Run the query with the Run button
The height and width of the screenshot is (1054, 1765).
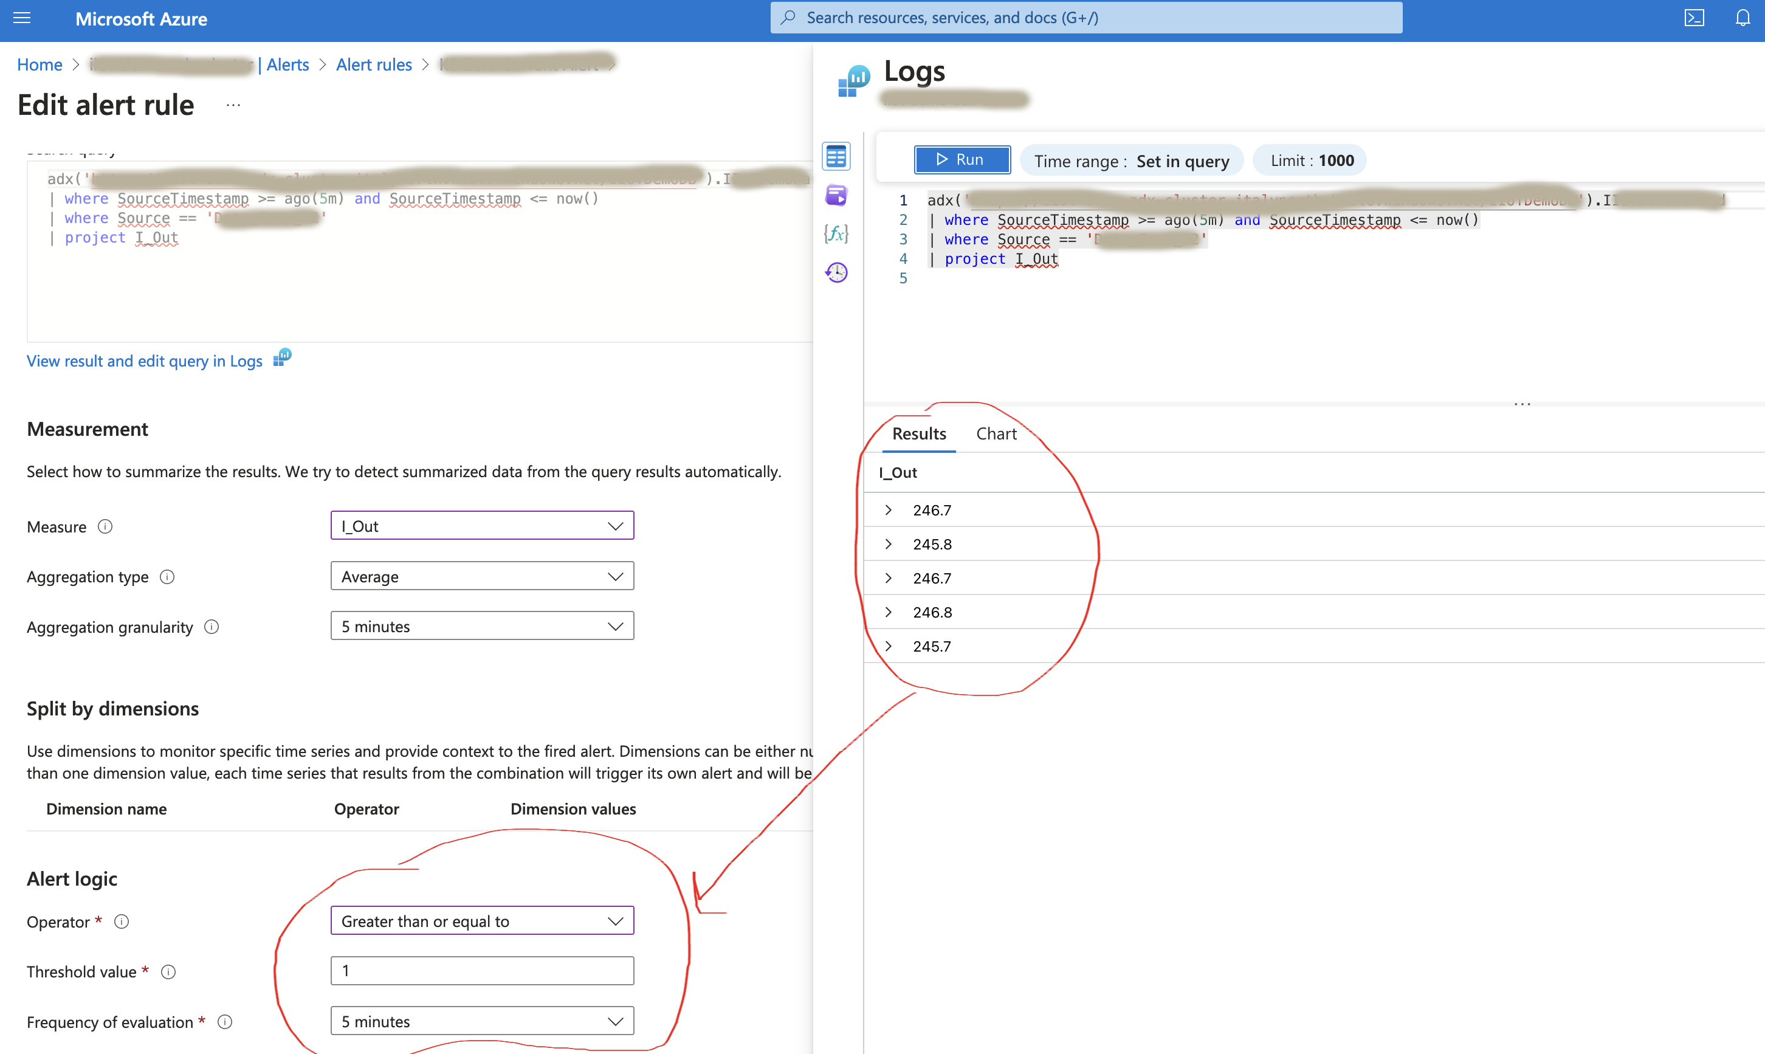coord(962,159)
